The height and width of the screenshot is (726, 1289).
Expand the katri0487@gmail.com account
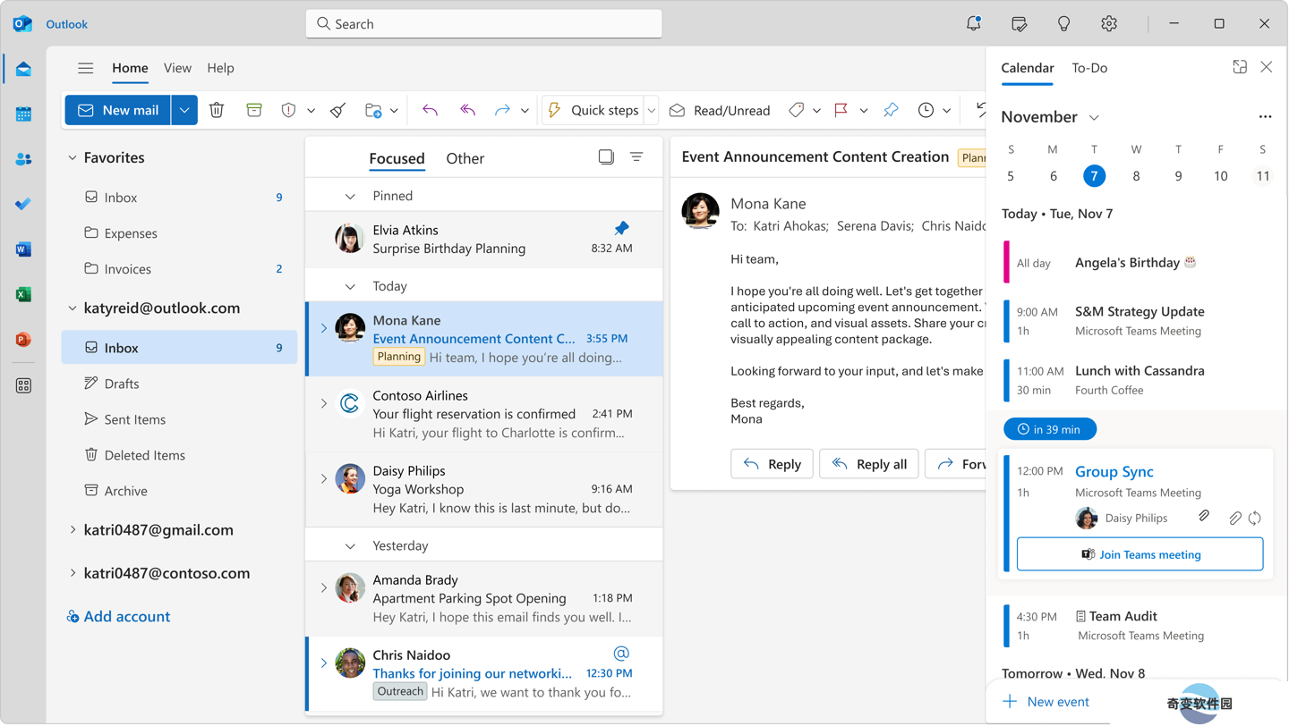point(73,530)
